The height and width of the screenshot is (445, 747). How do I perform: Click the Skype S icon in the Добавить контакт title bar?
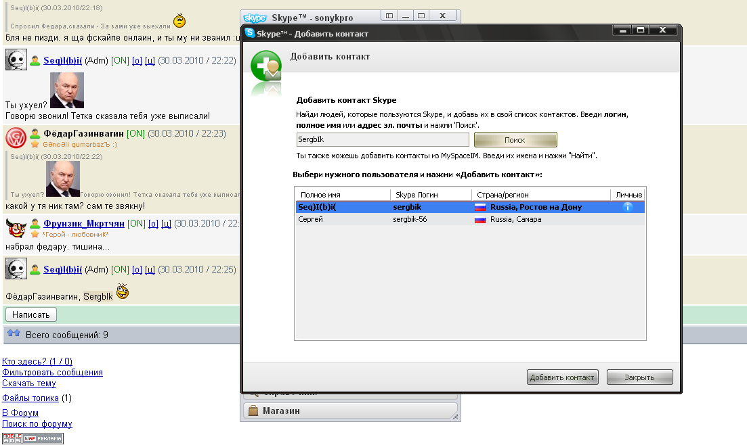[x=250, y=33]
